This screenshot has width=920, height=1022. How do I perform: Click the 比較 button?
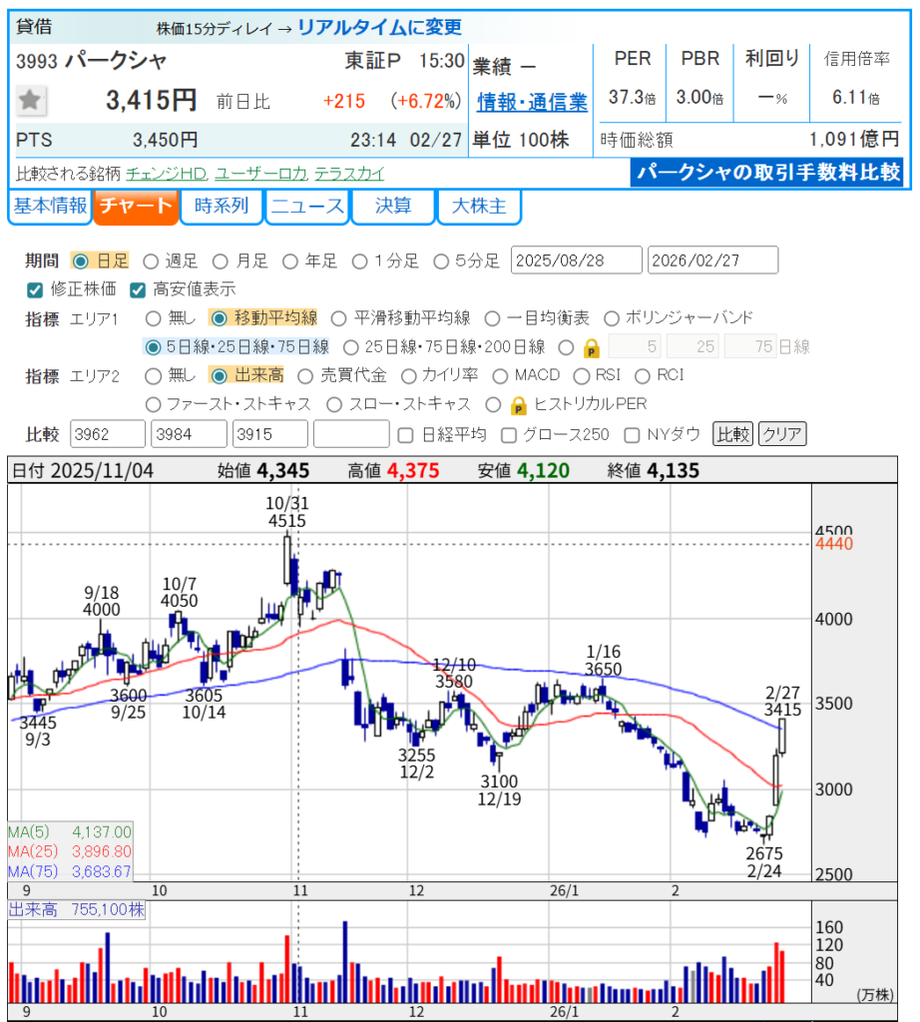point(731,434)
